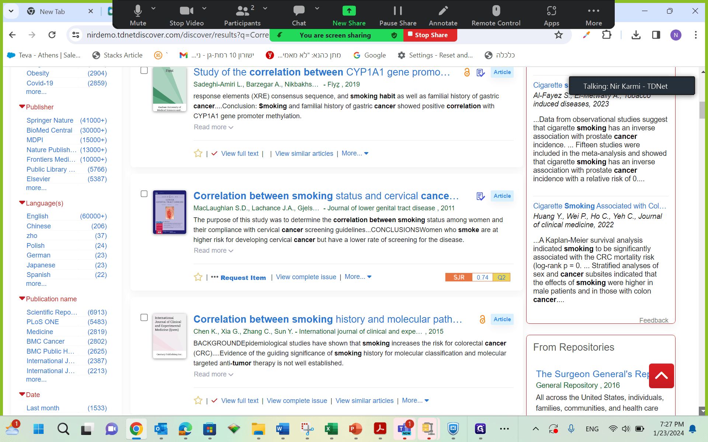Open Excel from the Windows taskbar
This screenshot has width=708, height=442.
(x=331, y=429)
